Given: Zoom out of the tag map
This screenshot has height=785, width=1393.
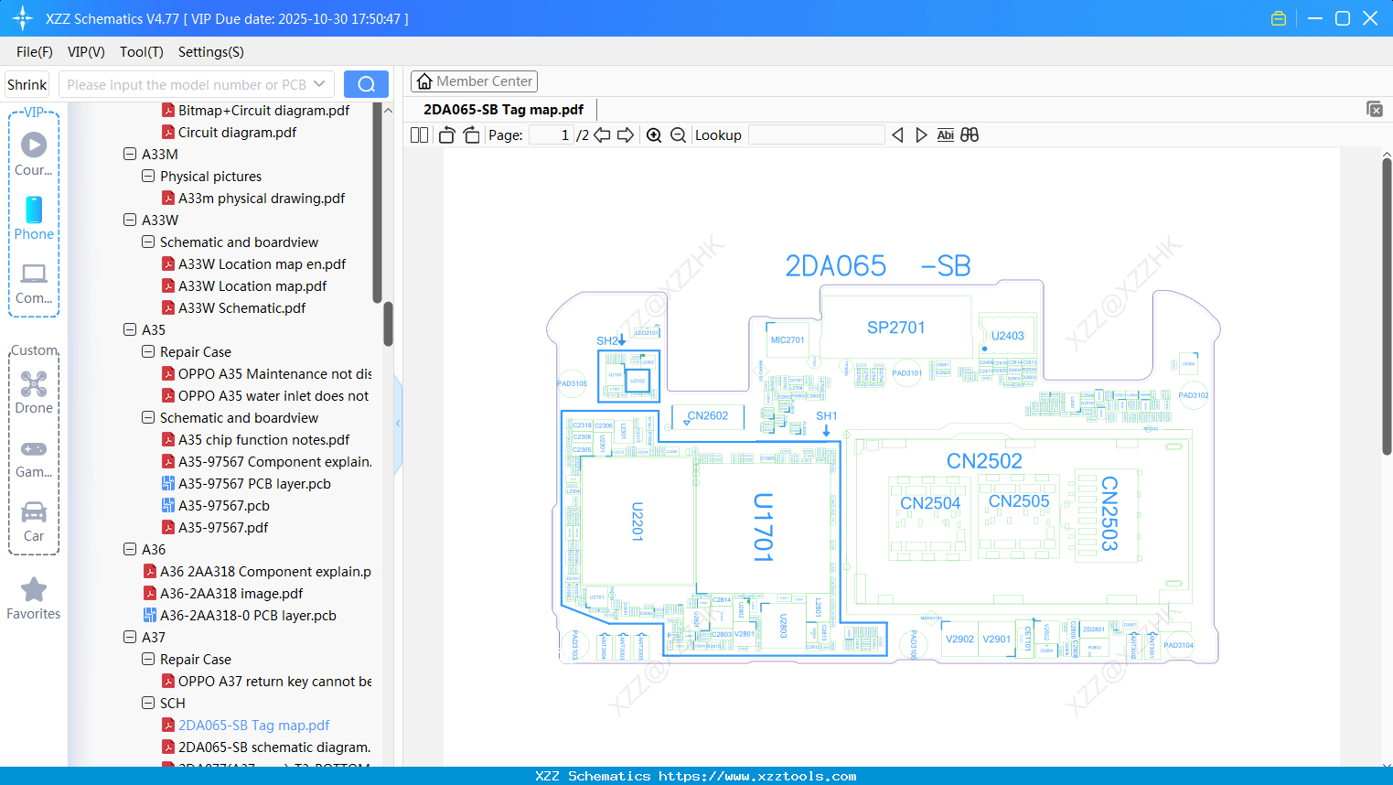Looking at the screenshot, I should pyautogui.click(x=678, y=135).
